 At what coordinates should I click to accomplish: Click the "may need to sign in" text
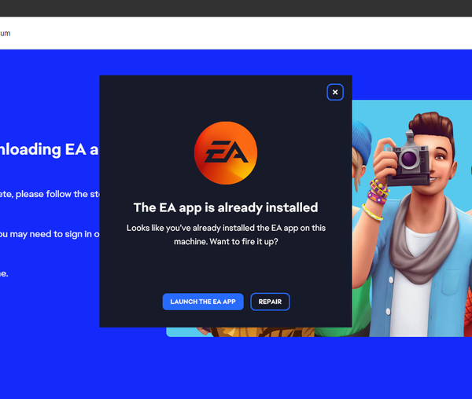(49, 233)
